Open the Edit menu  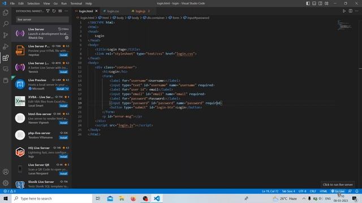21,3
